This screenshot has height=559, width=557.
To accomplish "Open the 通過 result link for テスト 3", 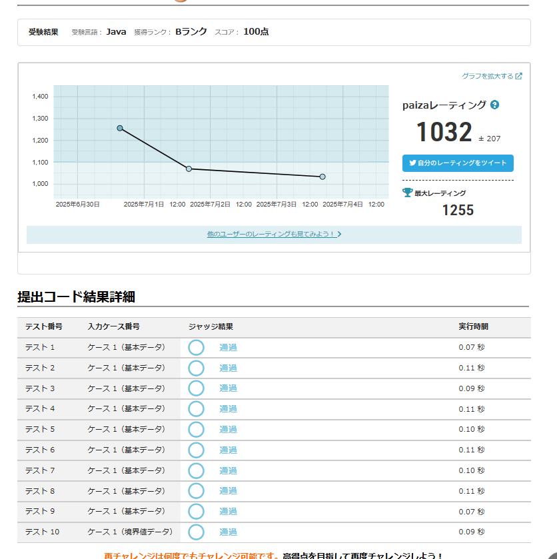I will click(228, 388).
